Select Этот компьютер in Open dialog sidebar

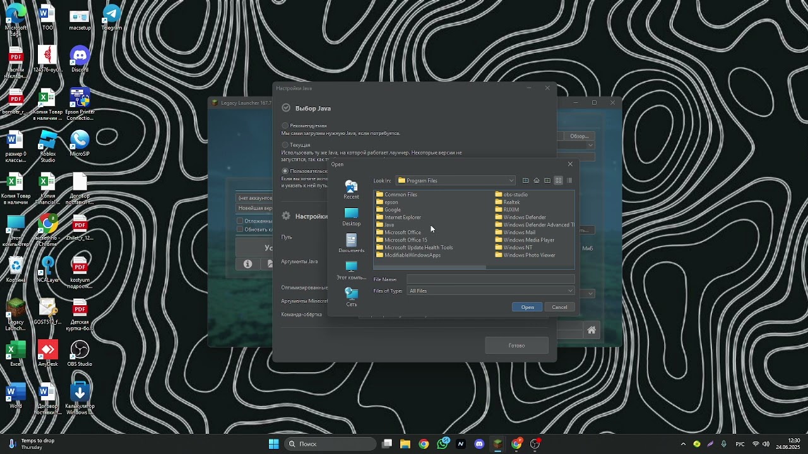pos(351,270)
